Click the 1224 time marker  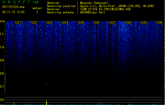pyautogui.click(x=65, y=23)
